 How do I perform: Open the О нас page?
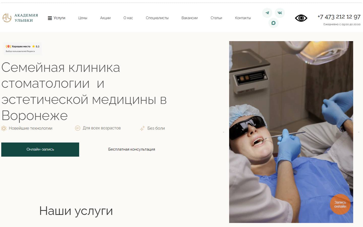point(128,18)
